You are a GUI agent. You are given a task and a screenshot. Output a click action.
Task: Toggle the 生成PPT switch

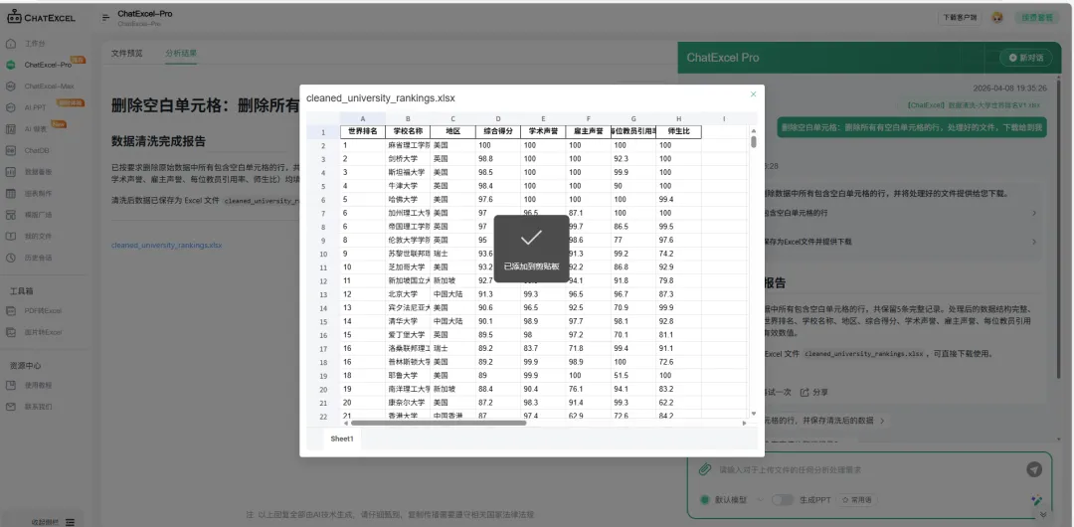click(x=783, y=499)
